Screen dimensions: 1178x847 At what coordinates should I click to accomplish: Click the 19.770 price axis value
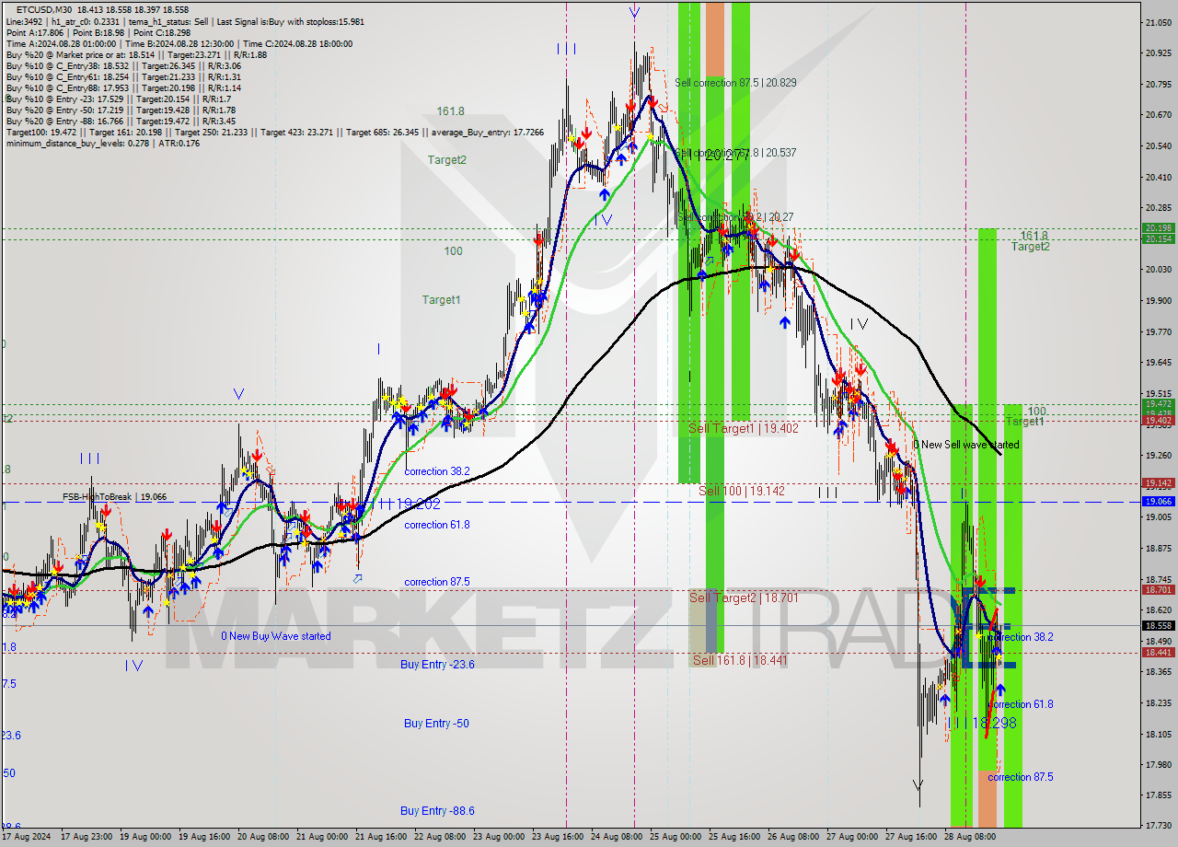[x=1158, y=331]
